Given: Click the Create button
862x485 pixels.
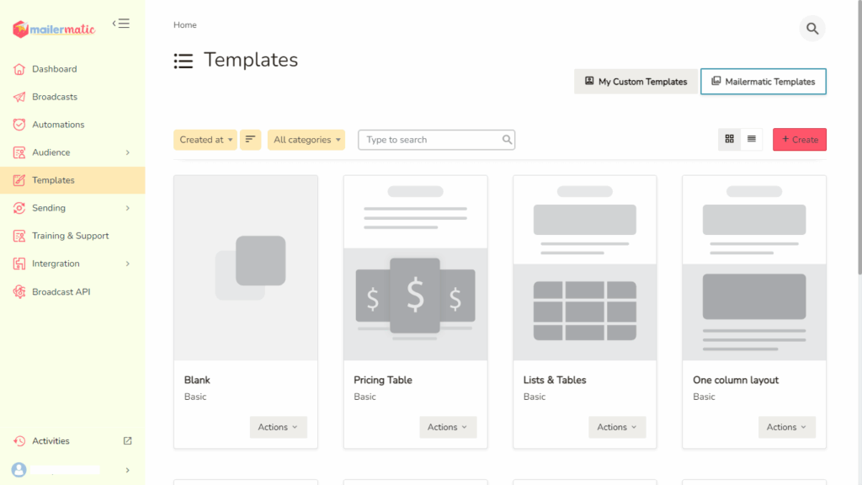Looking at the screenshot, I should click(800, 140).
